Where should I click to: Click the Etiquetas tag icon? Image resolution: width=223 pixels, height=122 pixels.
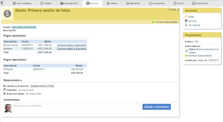coord(4,90)
